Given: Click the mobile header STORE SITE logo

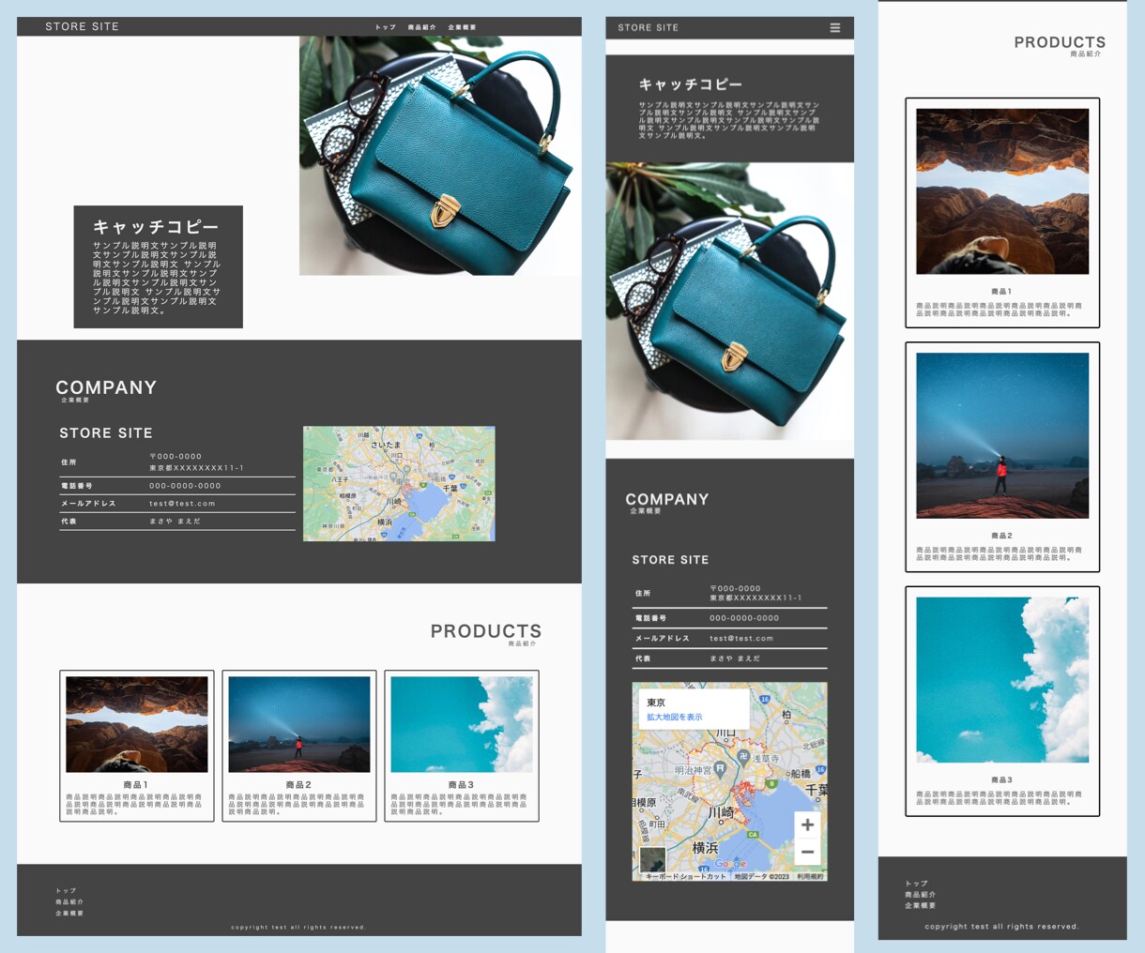Looking at the screenshot, I should click(x=648, y=28).
